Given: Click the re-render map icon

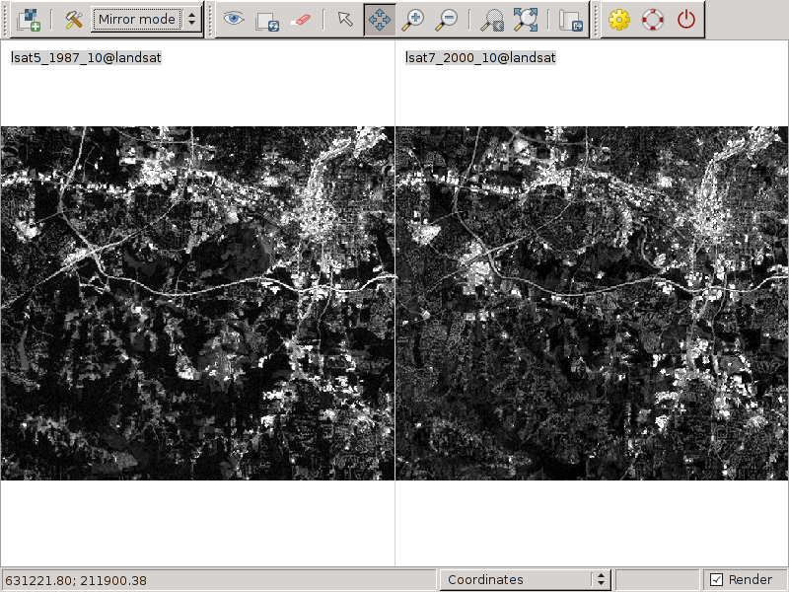Looking at the screenshot, I should point(266,19).
